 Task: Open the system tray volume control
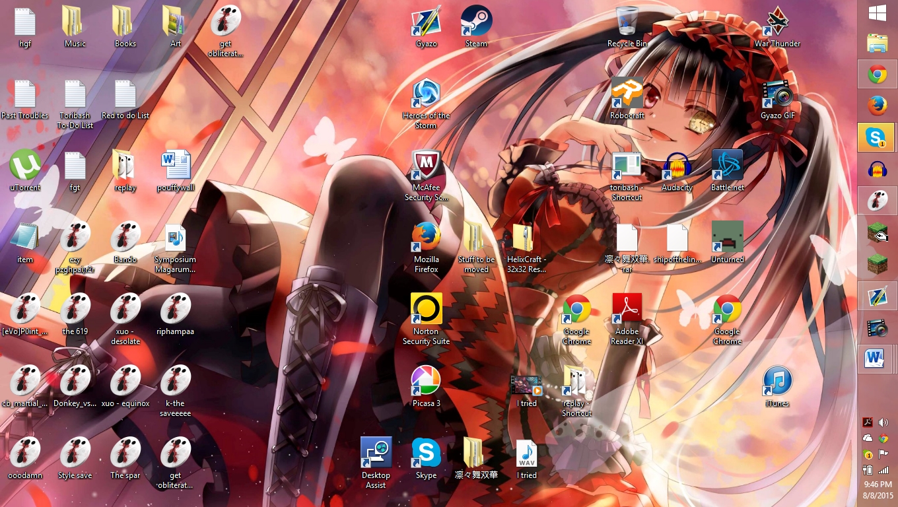click(x=883, y=422)
